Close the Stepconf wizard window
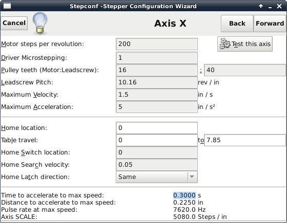The height and width of the screenshot is (223, 287). click(279, 6)
